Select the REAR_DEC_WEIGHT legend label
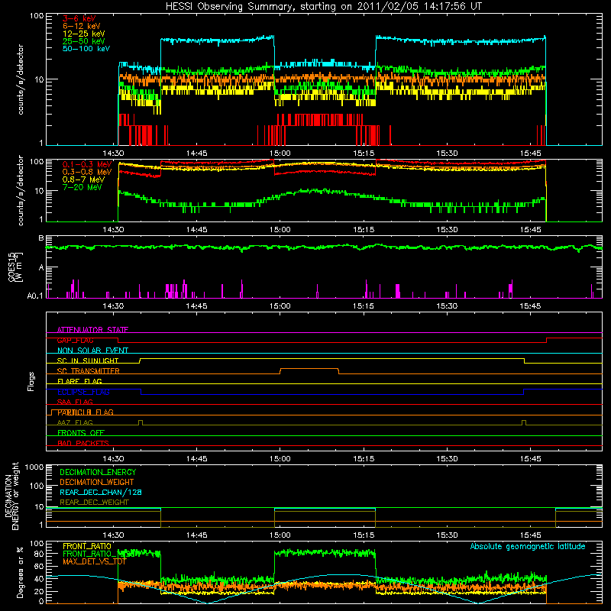Screen dimensions: 611x611 (x=94, y=503)
